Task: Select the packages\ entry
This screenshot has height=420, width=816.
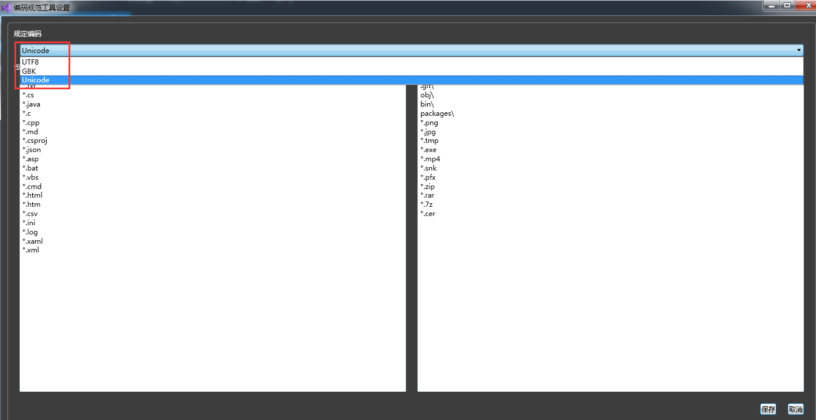Action: tap(437, 113)
